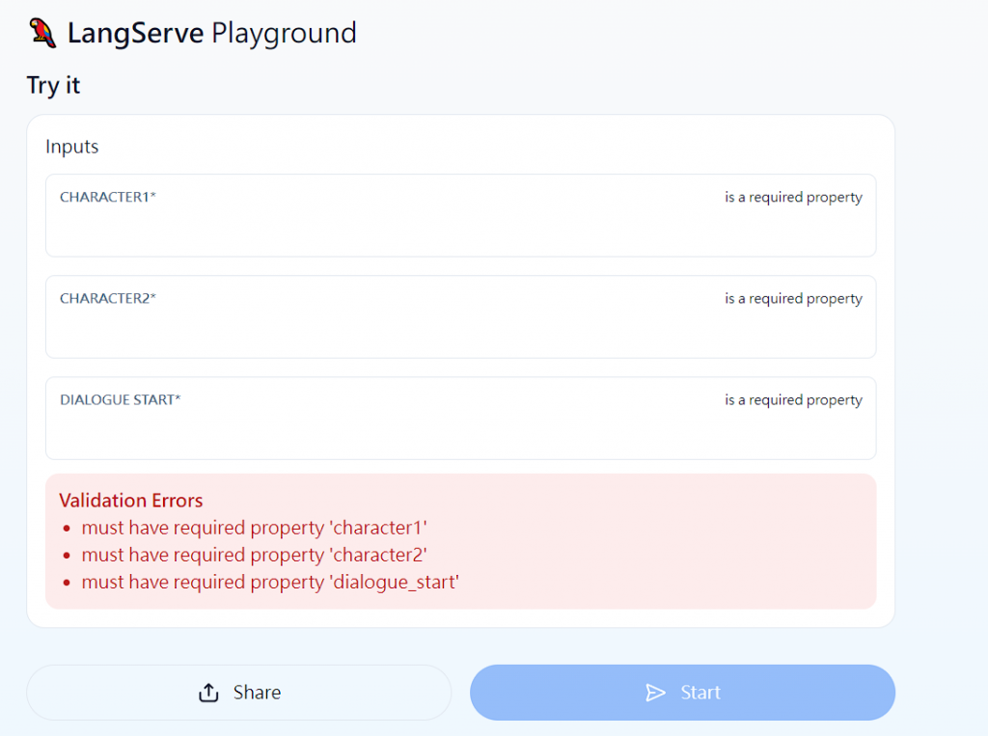Screen dimensions: 988x736
Task: Click the paper plane send icon
Action: coord(655,693)
